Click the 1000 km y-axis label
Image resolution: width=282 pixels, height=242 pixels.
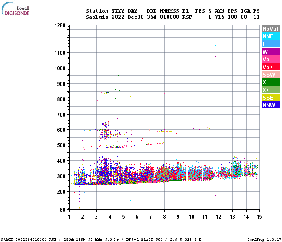60,68
